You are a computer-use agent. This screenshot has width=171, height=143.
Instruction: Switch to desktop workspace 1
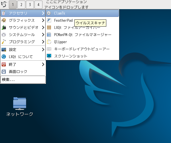coord(13,5)
